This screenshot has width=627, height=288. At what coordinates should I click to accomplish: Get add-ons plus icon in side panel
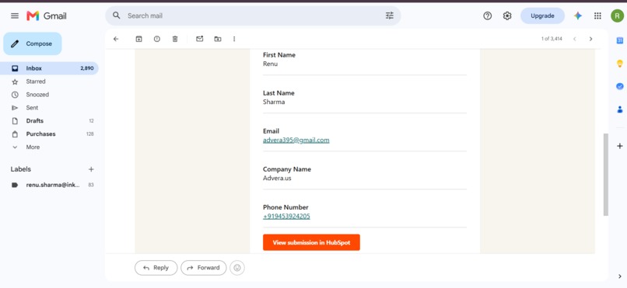620,146
